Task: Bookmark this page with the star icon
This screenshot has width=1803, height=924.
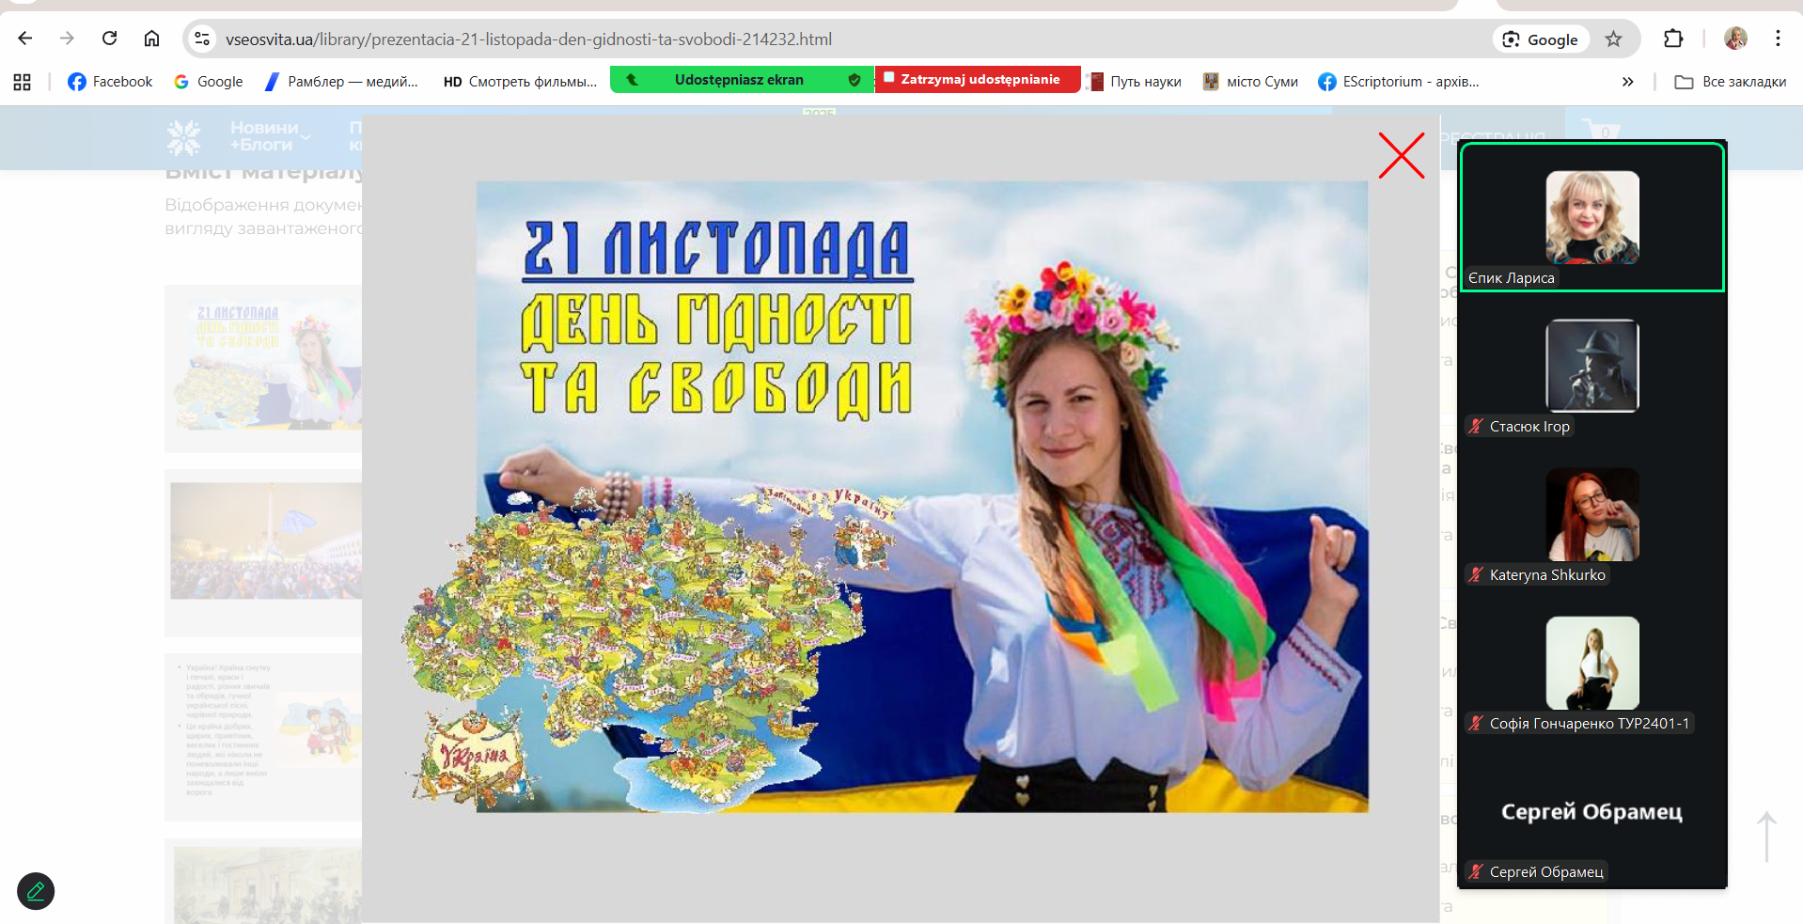Action: [1613, 39]
